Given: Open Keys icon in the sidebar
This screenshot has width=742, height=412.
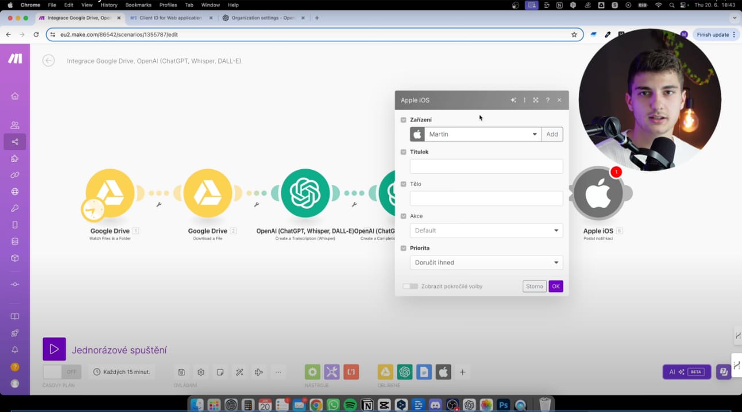Looking at the screenshot, I should 15,208.
